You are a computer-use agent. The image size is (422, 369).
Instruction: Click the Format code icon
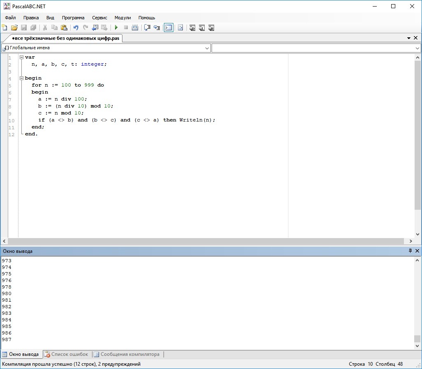click(180, 28)
